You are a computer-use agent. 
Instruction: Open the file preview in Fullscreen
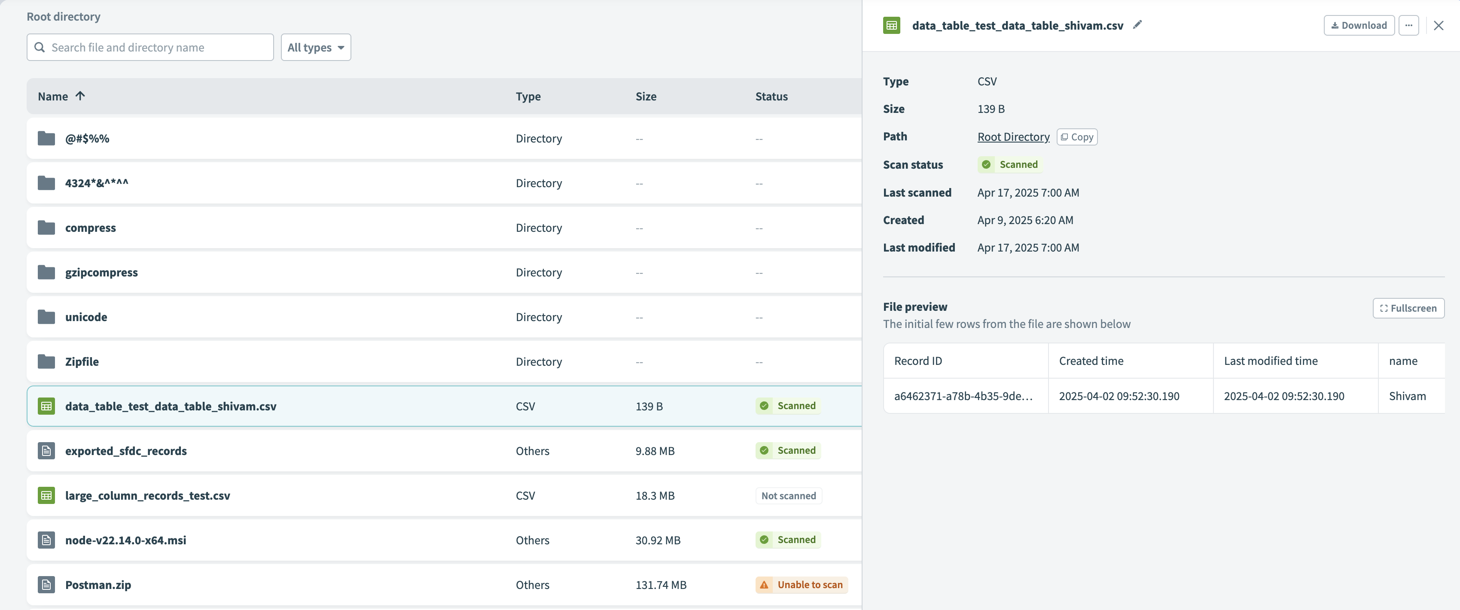point(1408,307)
